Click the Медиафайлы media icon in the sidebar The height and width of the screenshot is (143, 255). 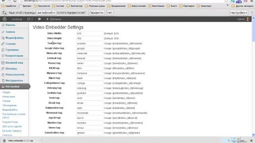pyautogui.click(x=3, y=38)
